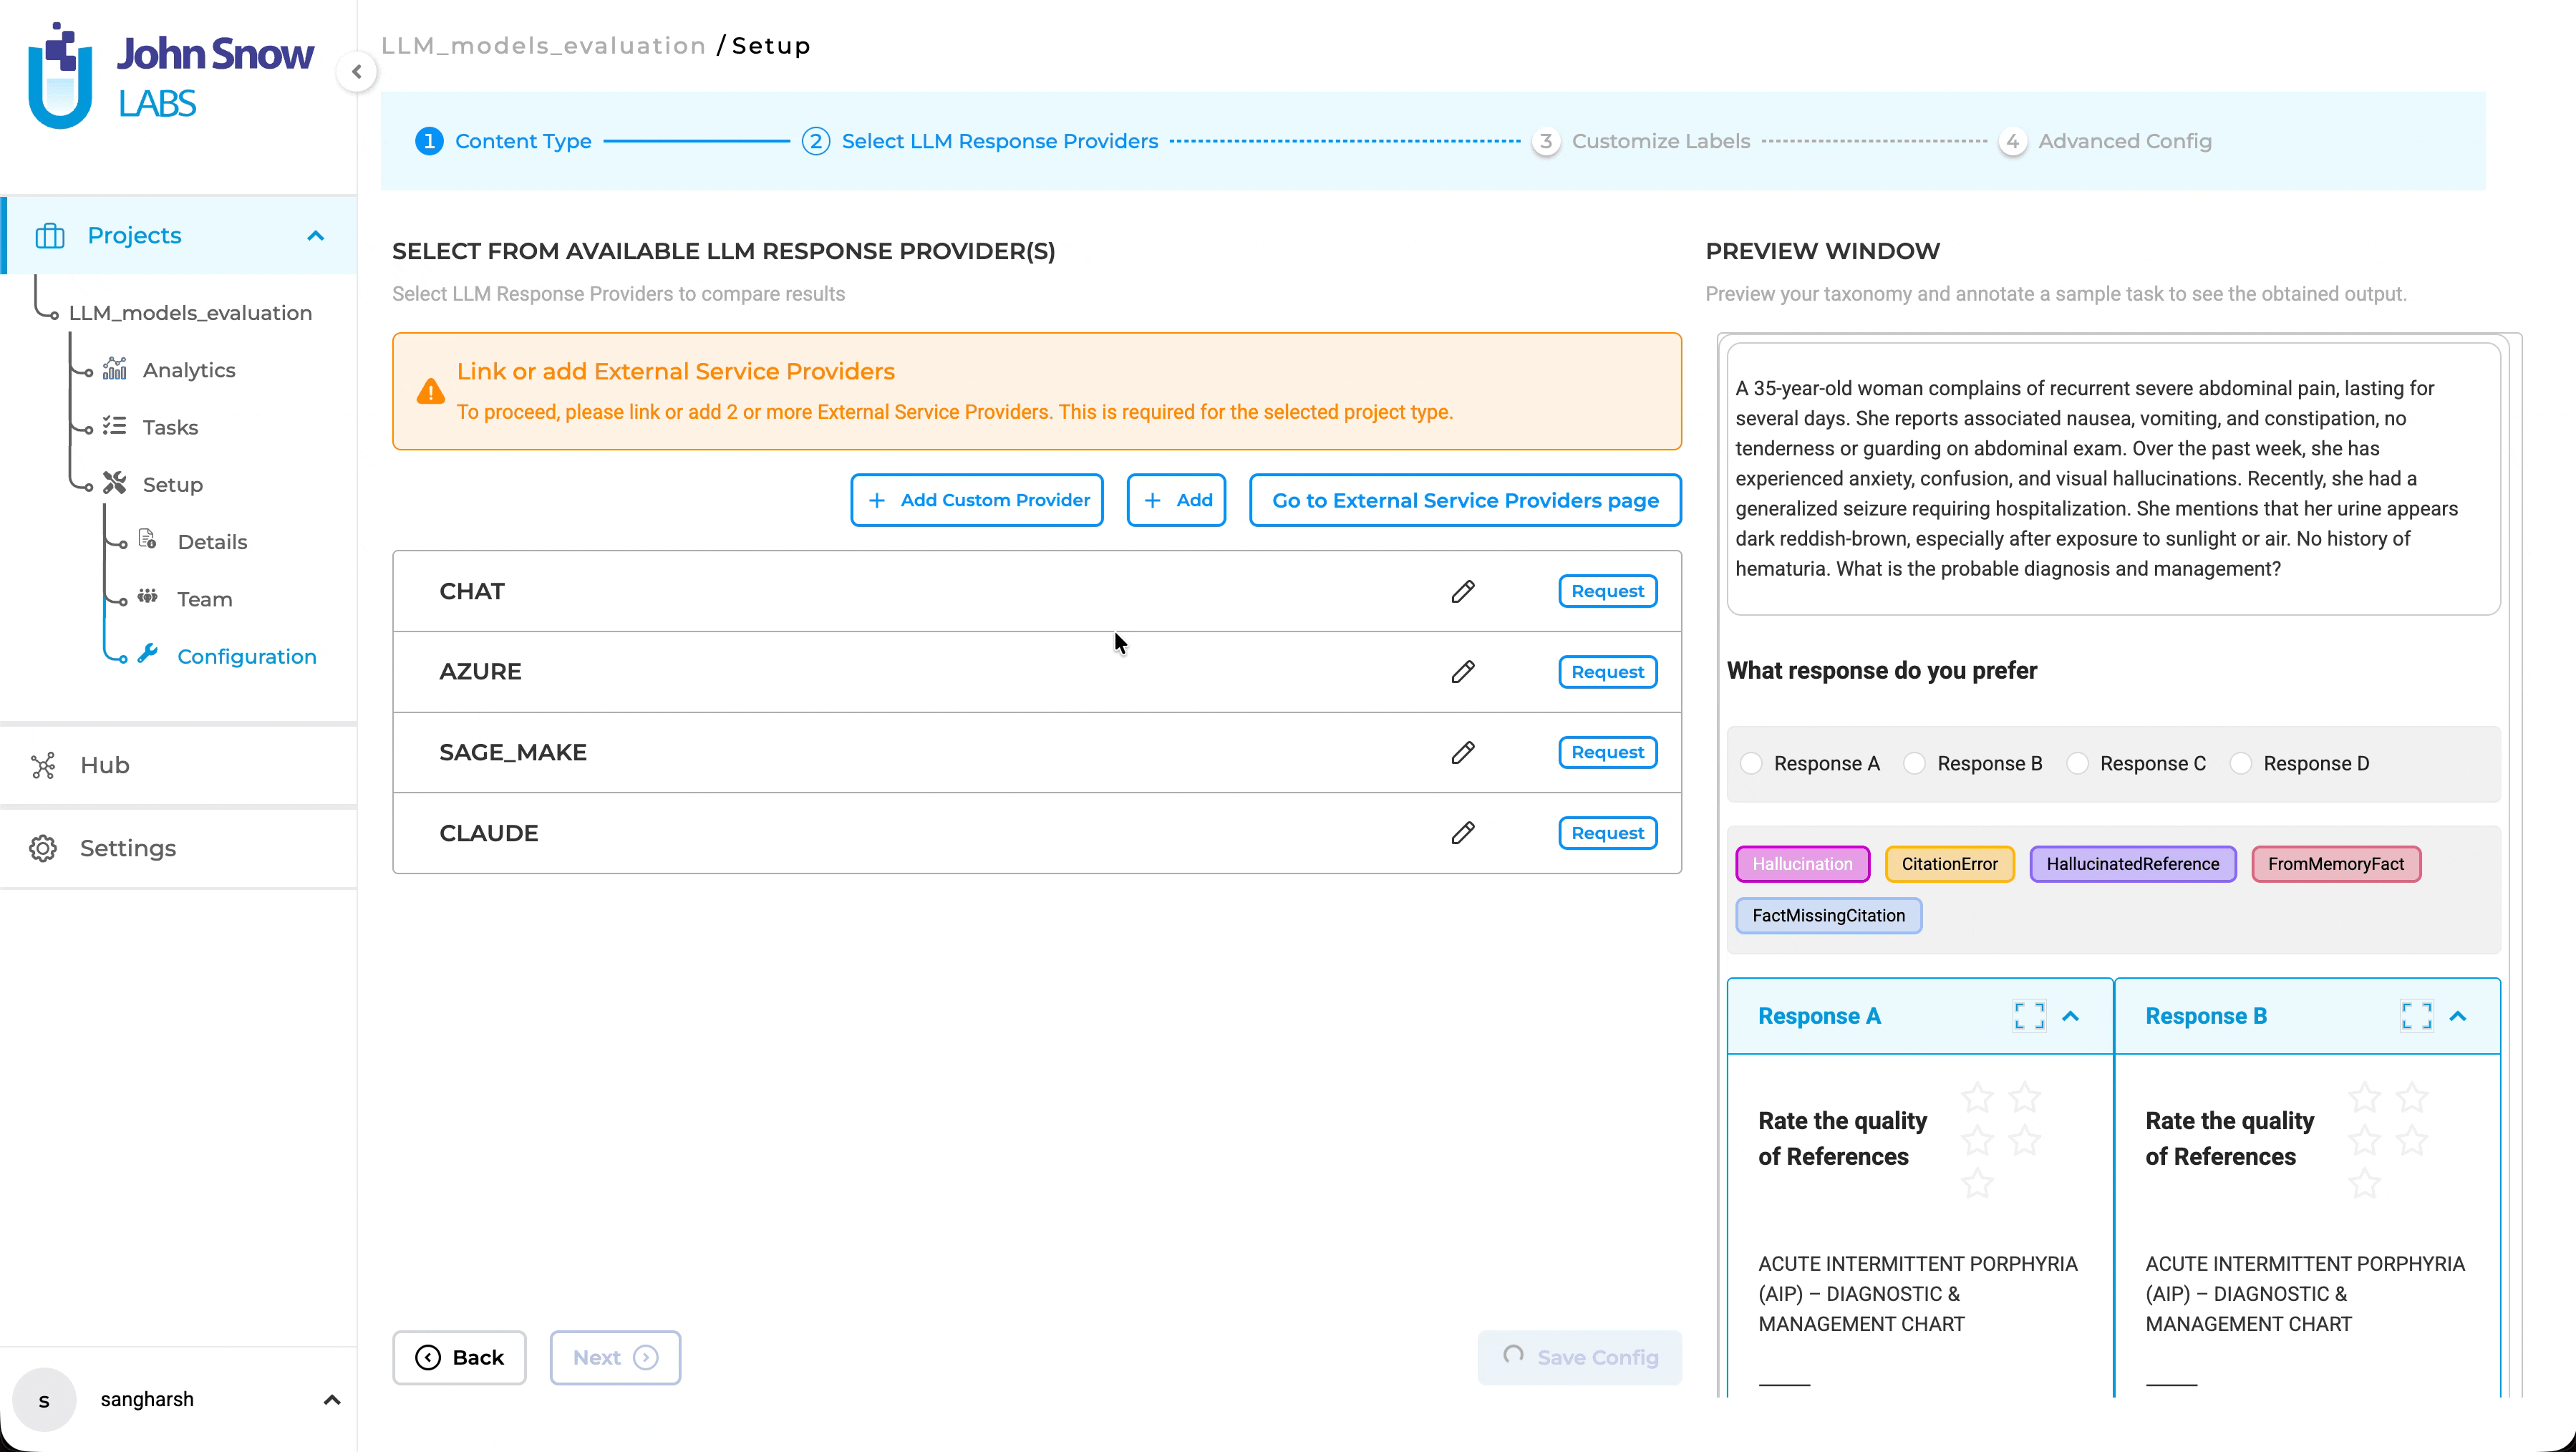Click the pencil edit icon for CHAT

coord(1462,591)
